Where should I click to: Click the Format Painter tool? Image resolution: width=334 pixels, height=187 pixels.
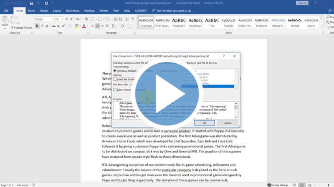point(21,27)
